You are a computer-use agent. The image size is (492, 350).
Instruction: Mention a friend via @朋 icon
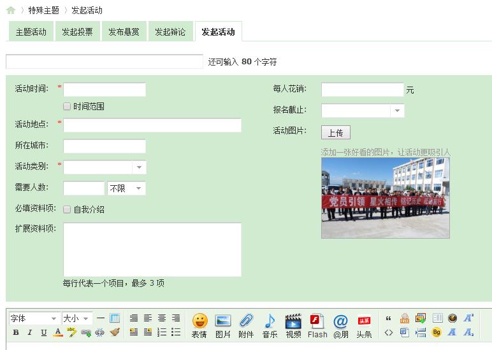(x=341, y=326)
